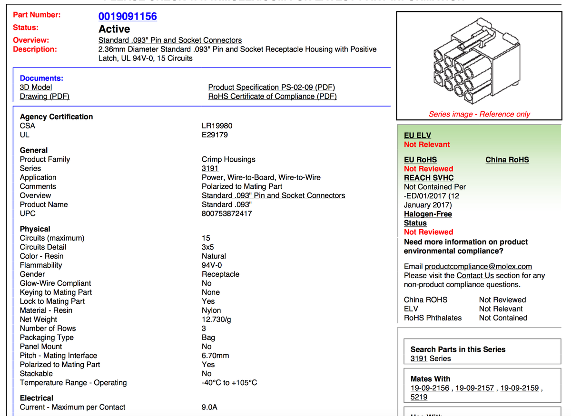
Task: Select the Active status text
Action: coord(114,29)
